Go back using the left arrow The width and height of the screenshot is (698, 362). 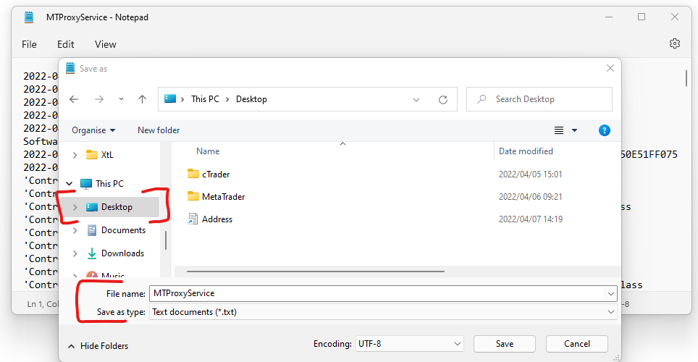[74, 99]
